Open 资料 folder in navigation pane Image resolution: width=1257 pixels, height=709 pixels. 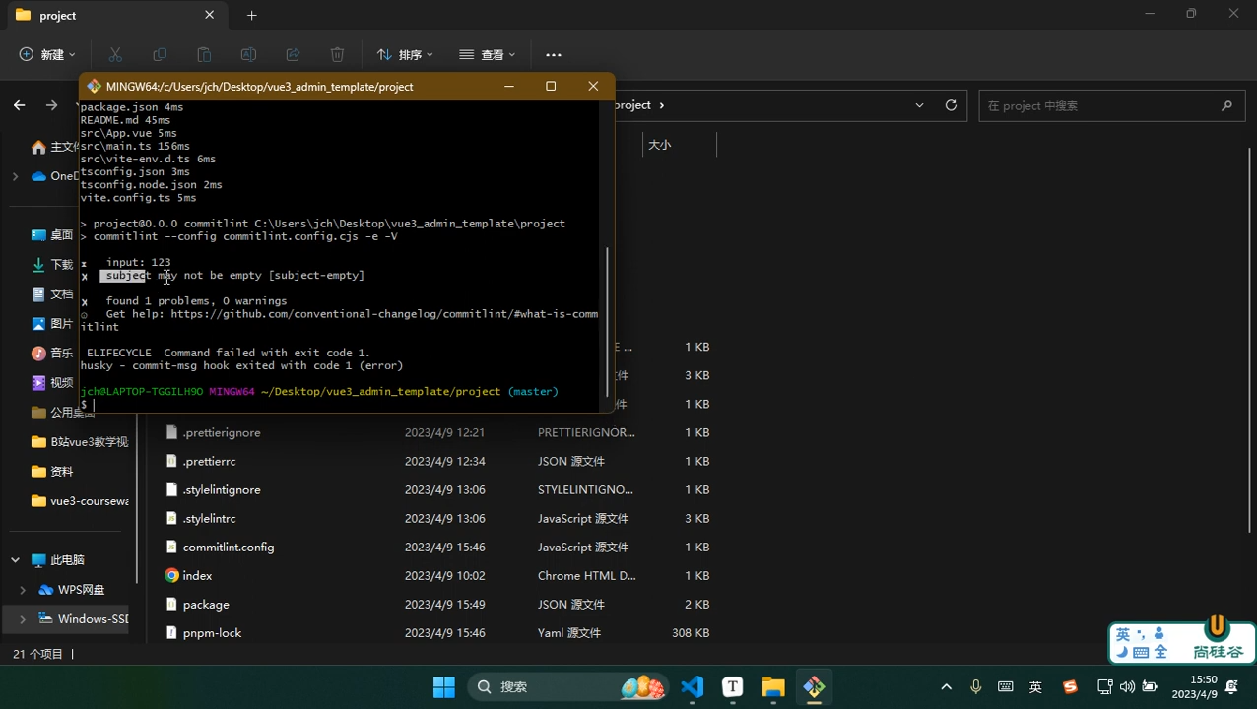[54, 472]
